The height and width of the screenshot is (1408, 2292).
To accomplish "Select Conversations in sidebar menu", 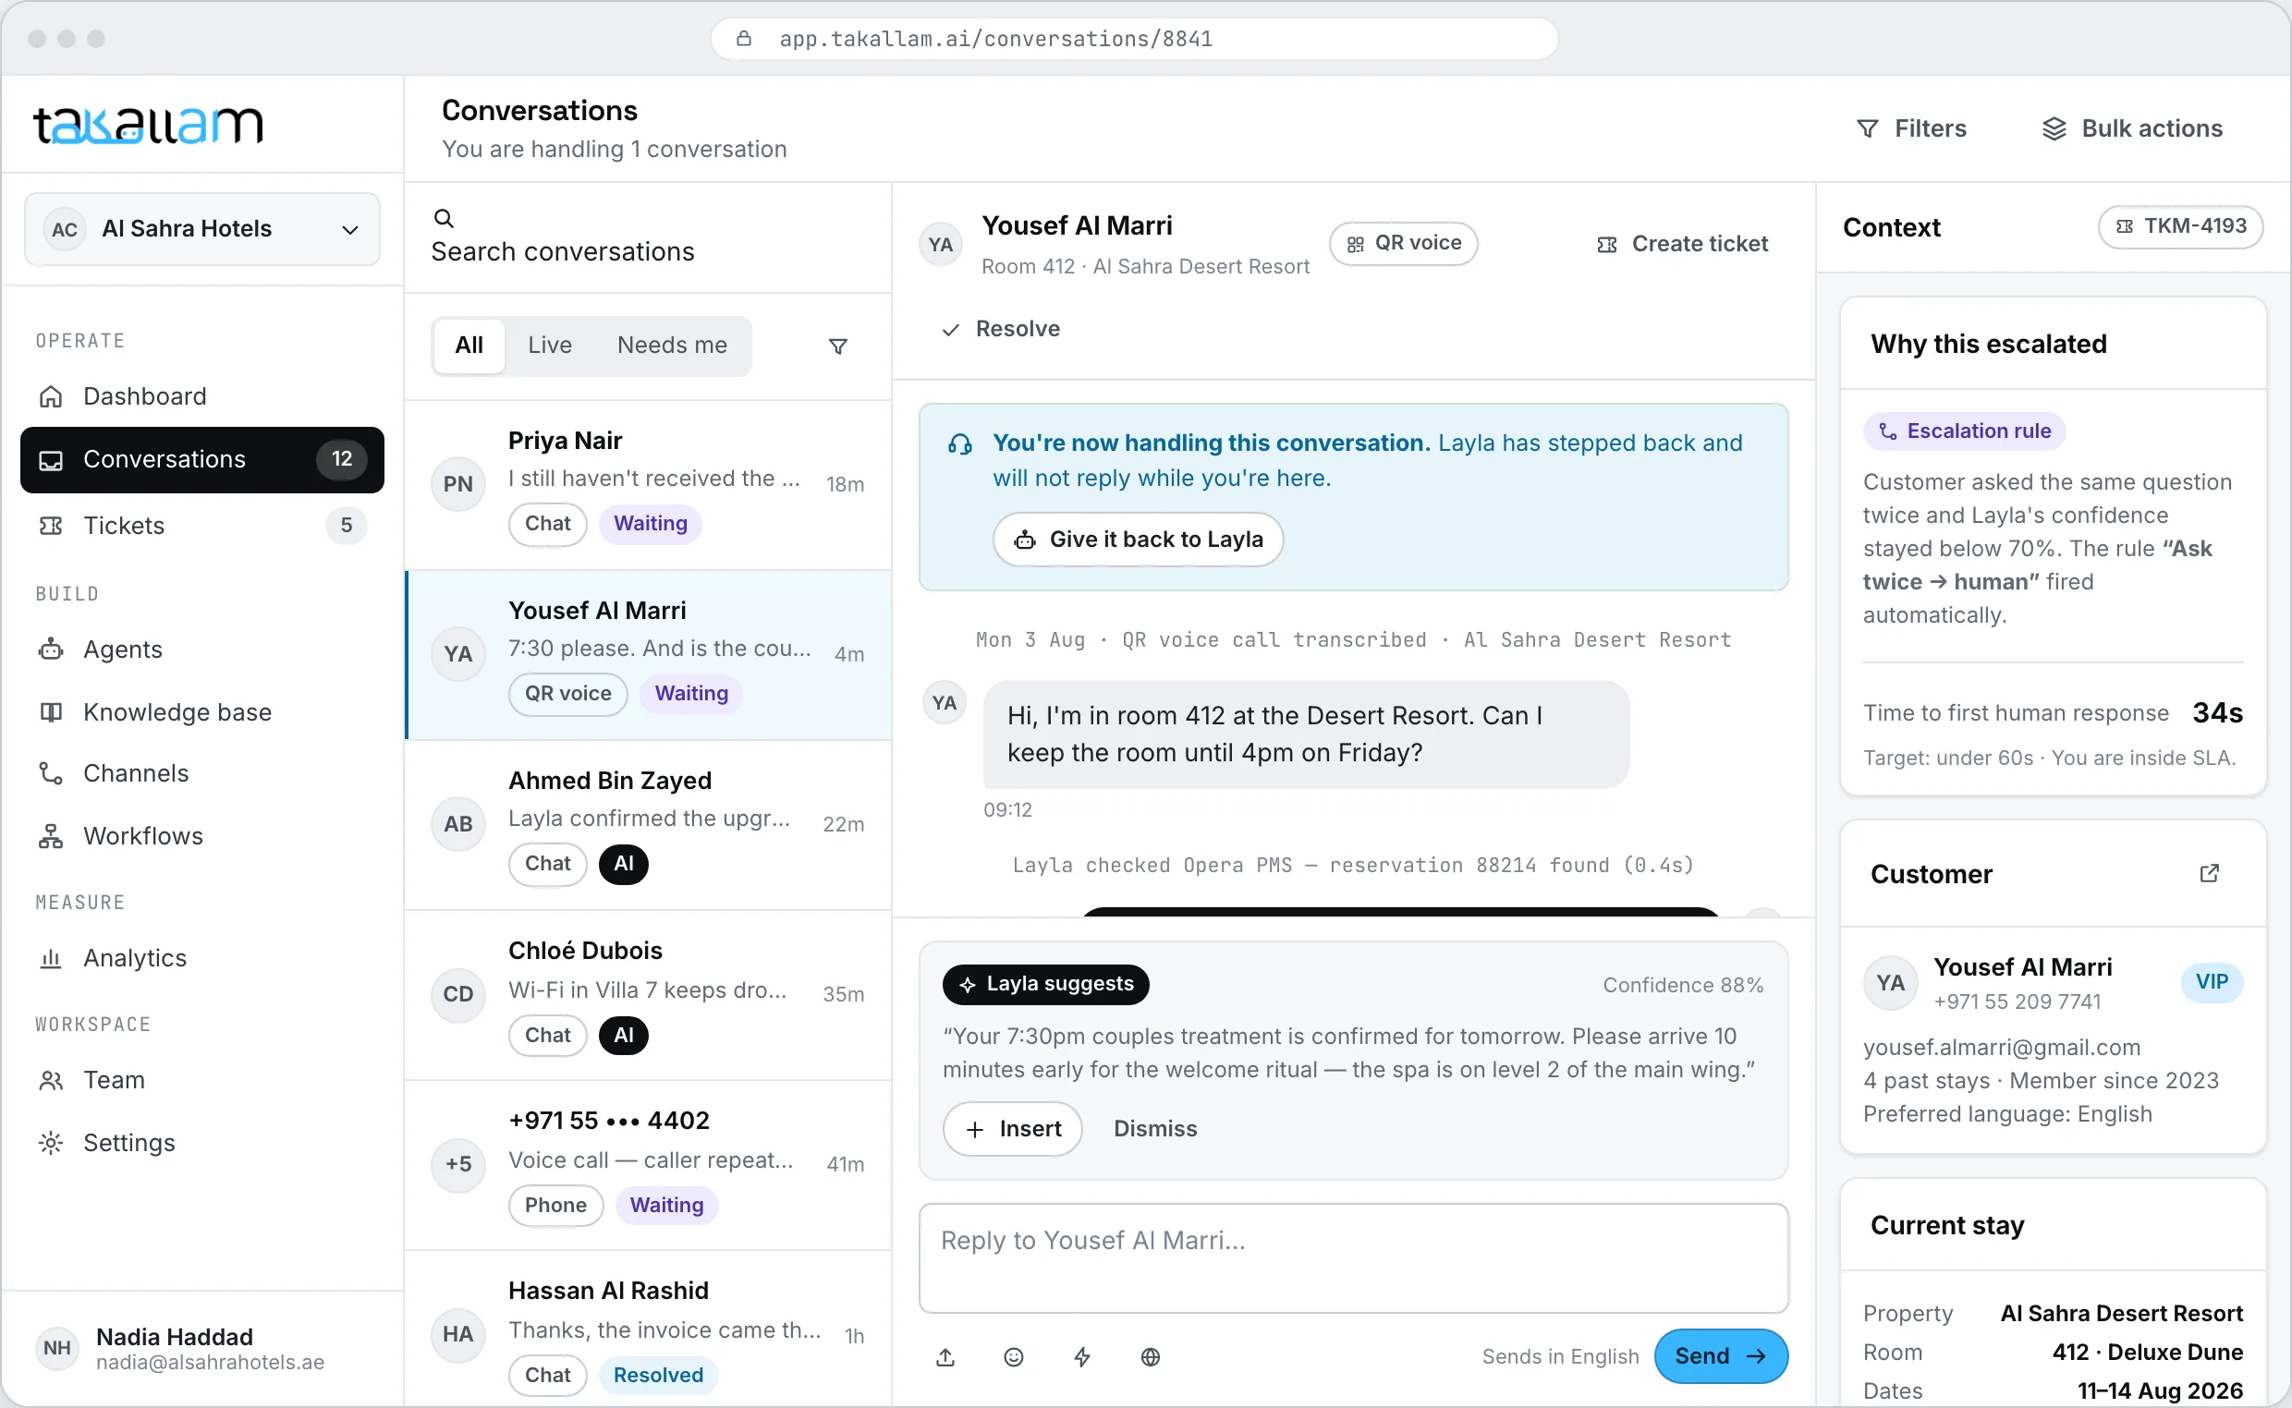I will click(202, 460).
